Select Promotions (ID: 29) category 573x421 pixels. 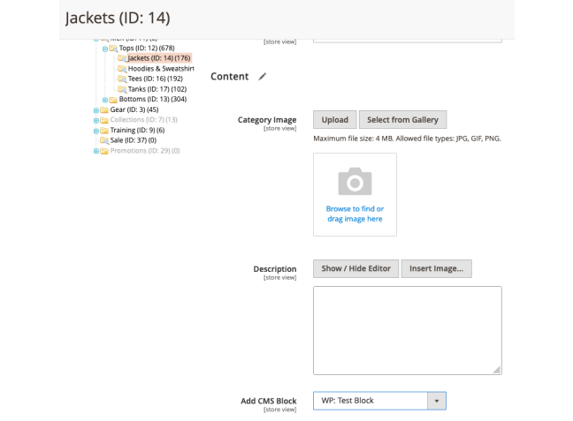click(x=145, y=151)
